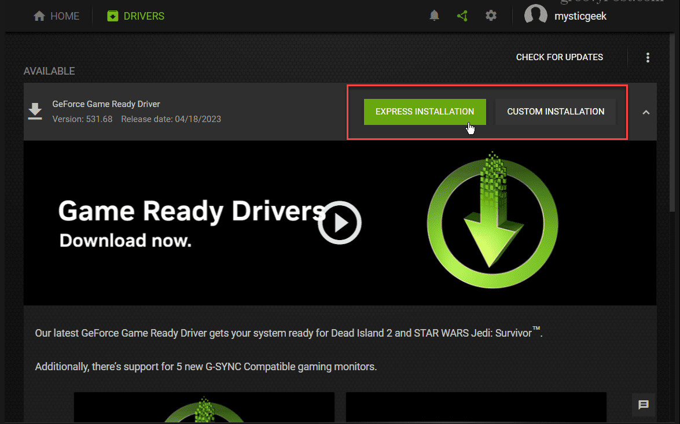Collapse the driver details with the chevron
Viewport: 680px width, 424px height.
[x=646, y=112]
